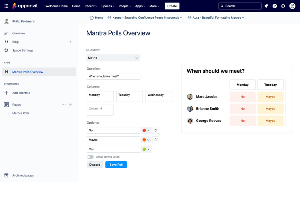Open Welcome Home in top navigation
300x200 pixels.
pyautogui.click(x=57, y=6)
